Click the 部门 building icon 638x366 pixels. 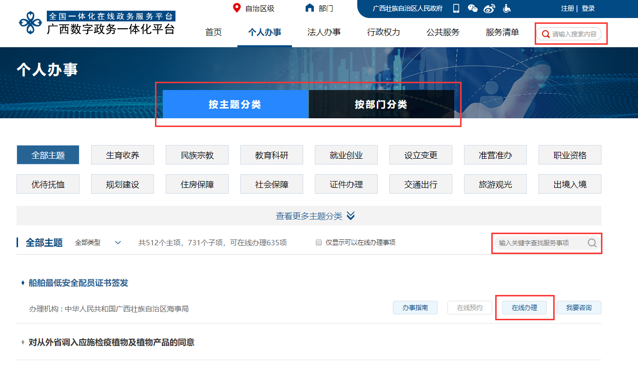coord(309,8)
